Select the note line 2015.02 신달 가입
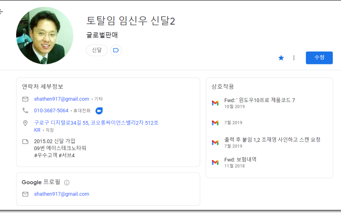 [x=55, y=141]
